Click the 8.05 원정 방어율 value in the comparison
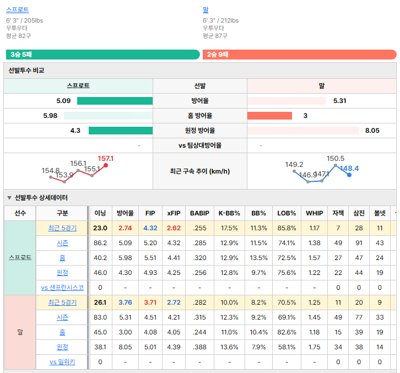Screen dimensions: 400x373 tap(372, 131)
